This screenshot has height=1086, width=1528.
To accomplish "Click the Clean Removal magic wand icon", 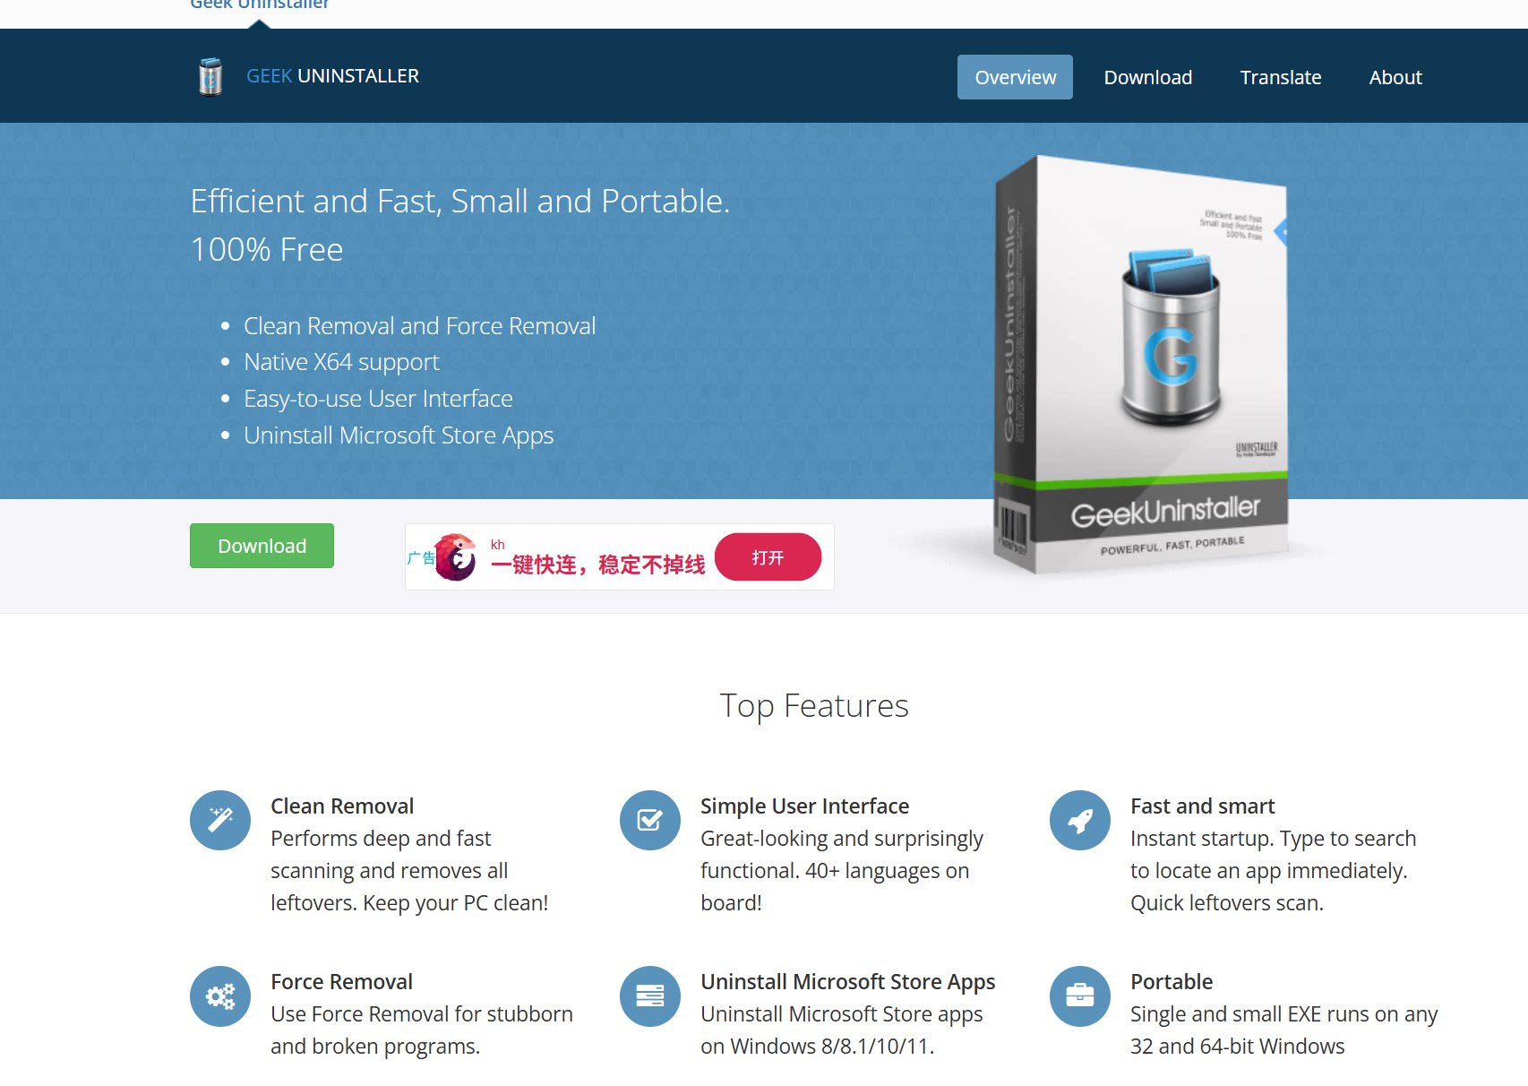I will tap(220, 820).
